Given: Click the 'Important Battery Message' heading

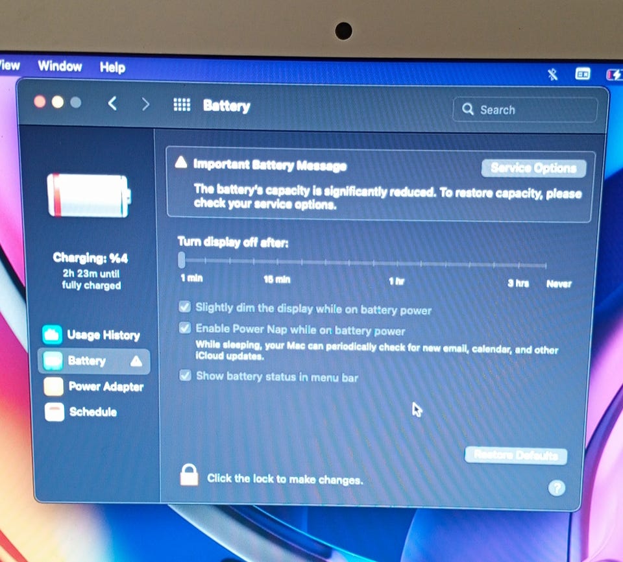Looking at the screenshot, I should coord(270,165).
